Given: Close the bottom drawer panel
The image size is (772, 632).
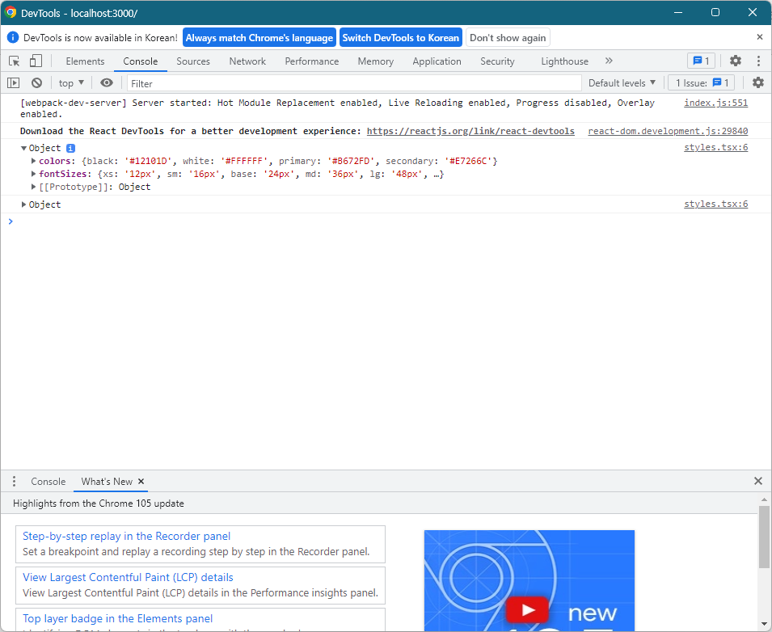Looking at the screenshot, I should 758,481.
